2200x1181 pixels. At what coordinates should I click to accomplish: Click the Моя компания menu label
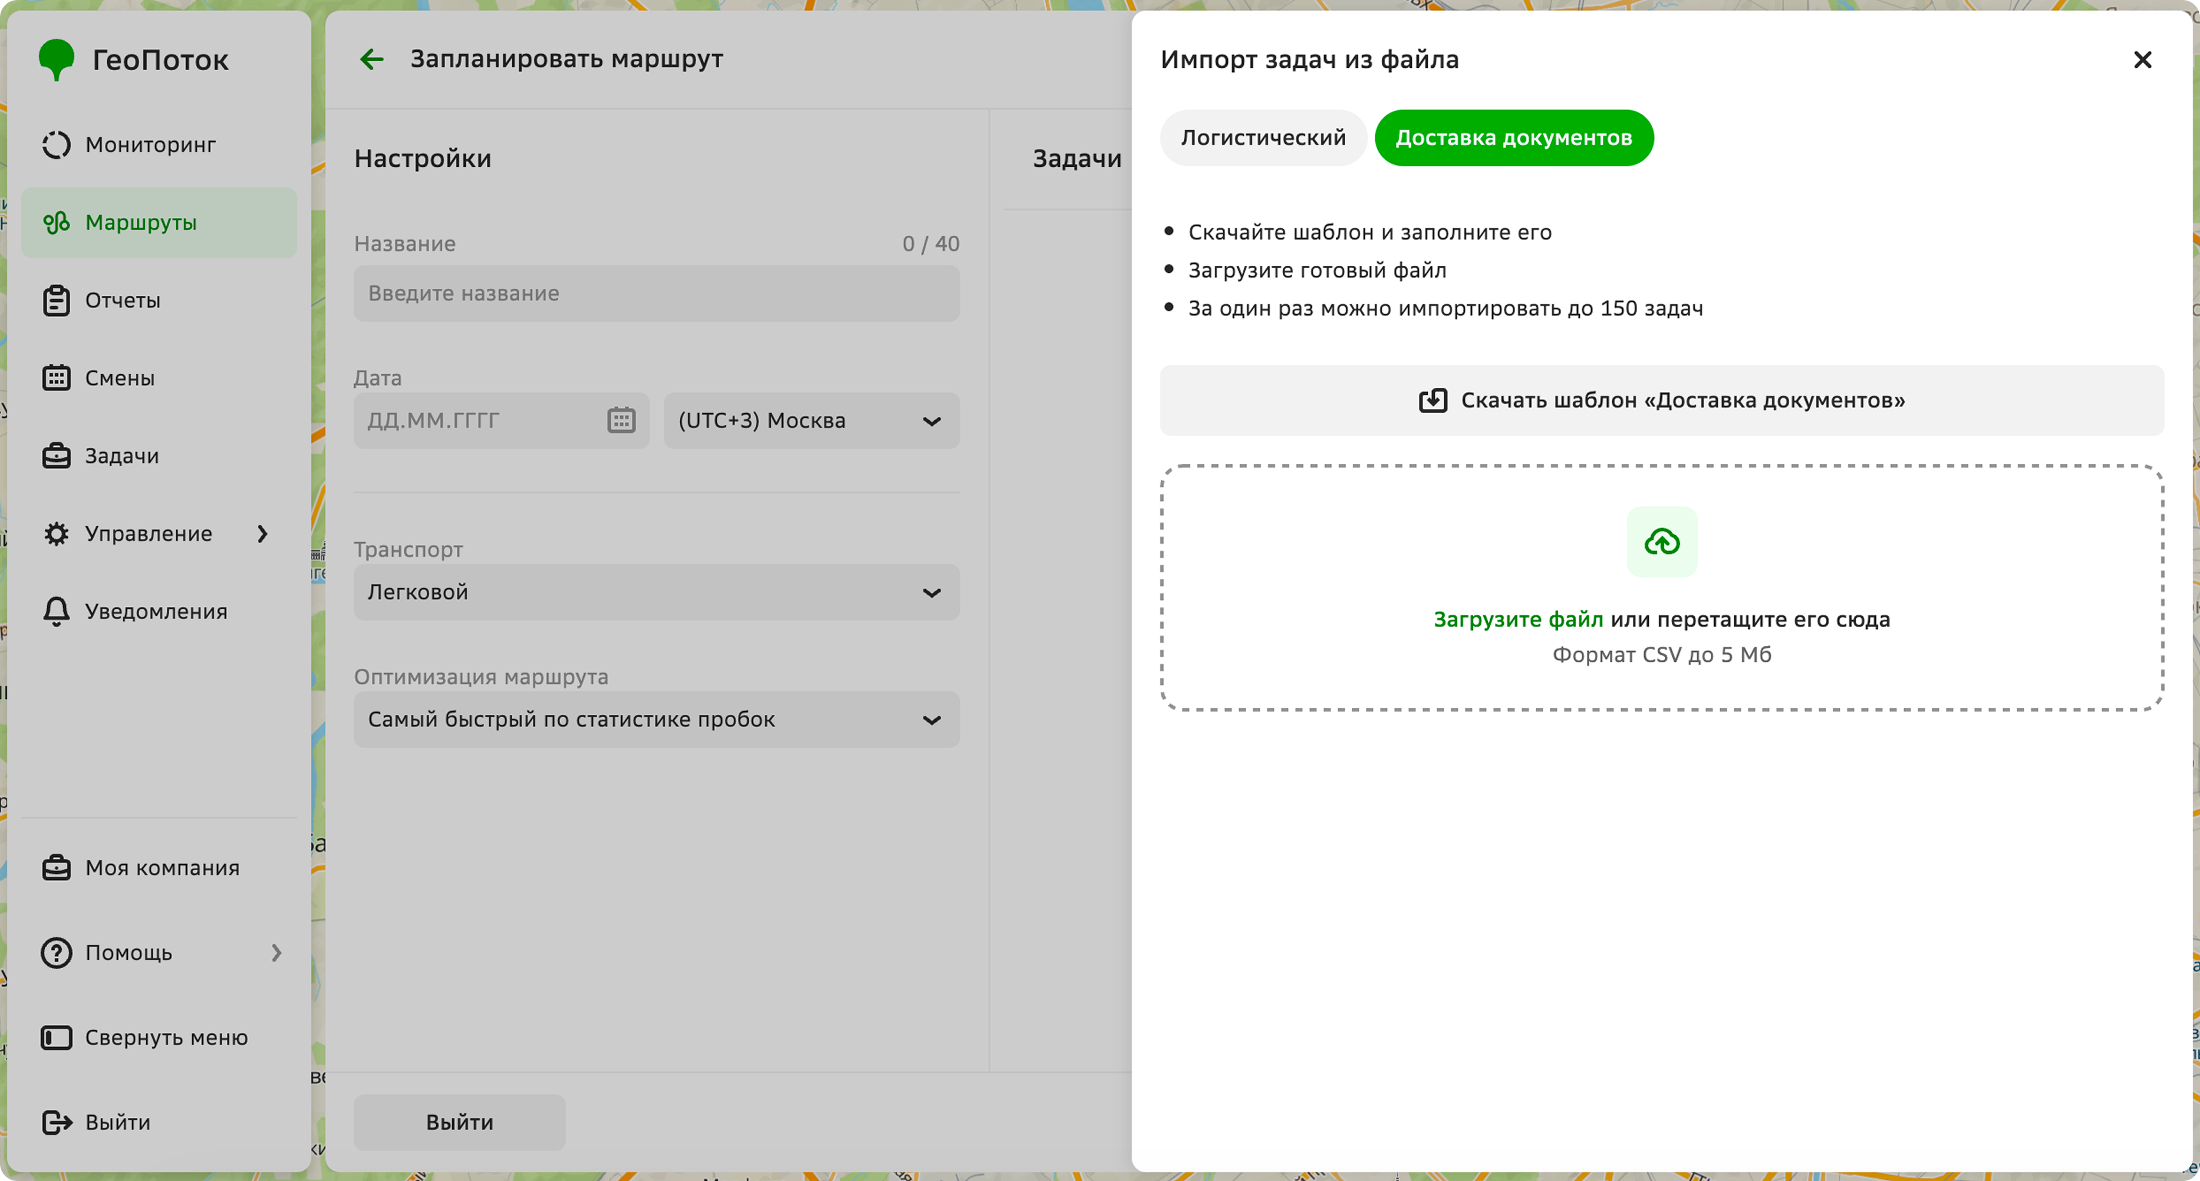pos(162,867)
